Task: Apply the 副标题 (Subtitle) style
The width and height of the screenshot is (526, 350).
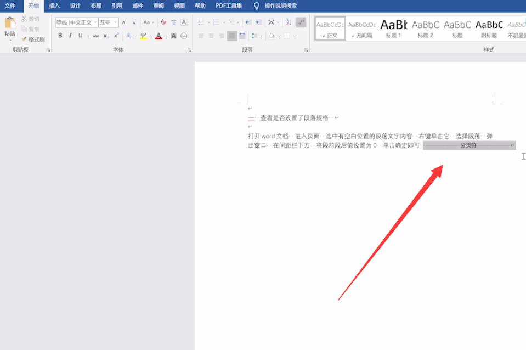Action: pyautogui.click(x=489, y=29)
